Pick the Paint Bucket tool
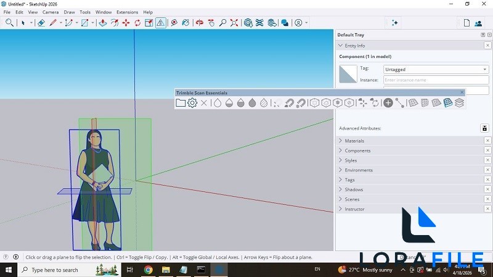 click(x=186, y=23)
